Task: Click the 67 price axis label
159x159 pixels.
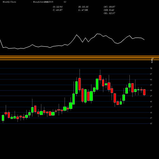Action: tap(151, 74)
